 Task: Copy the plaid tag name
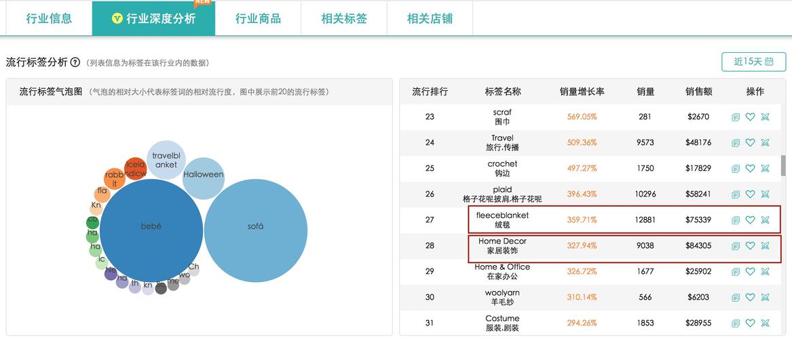point(736,194)
